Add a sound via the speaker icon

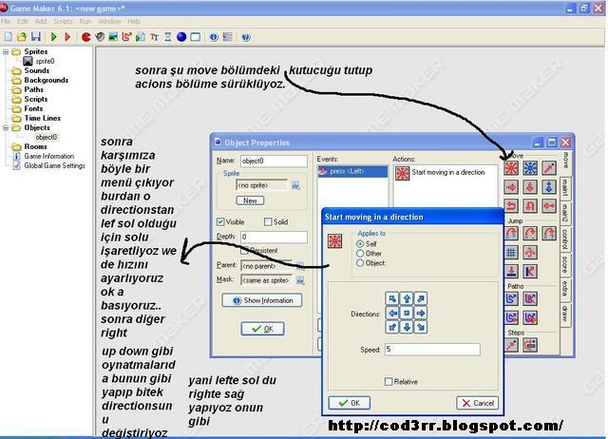click(100, 37)
